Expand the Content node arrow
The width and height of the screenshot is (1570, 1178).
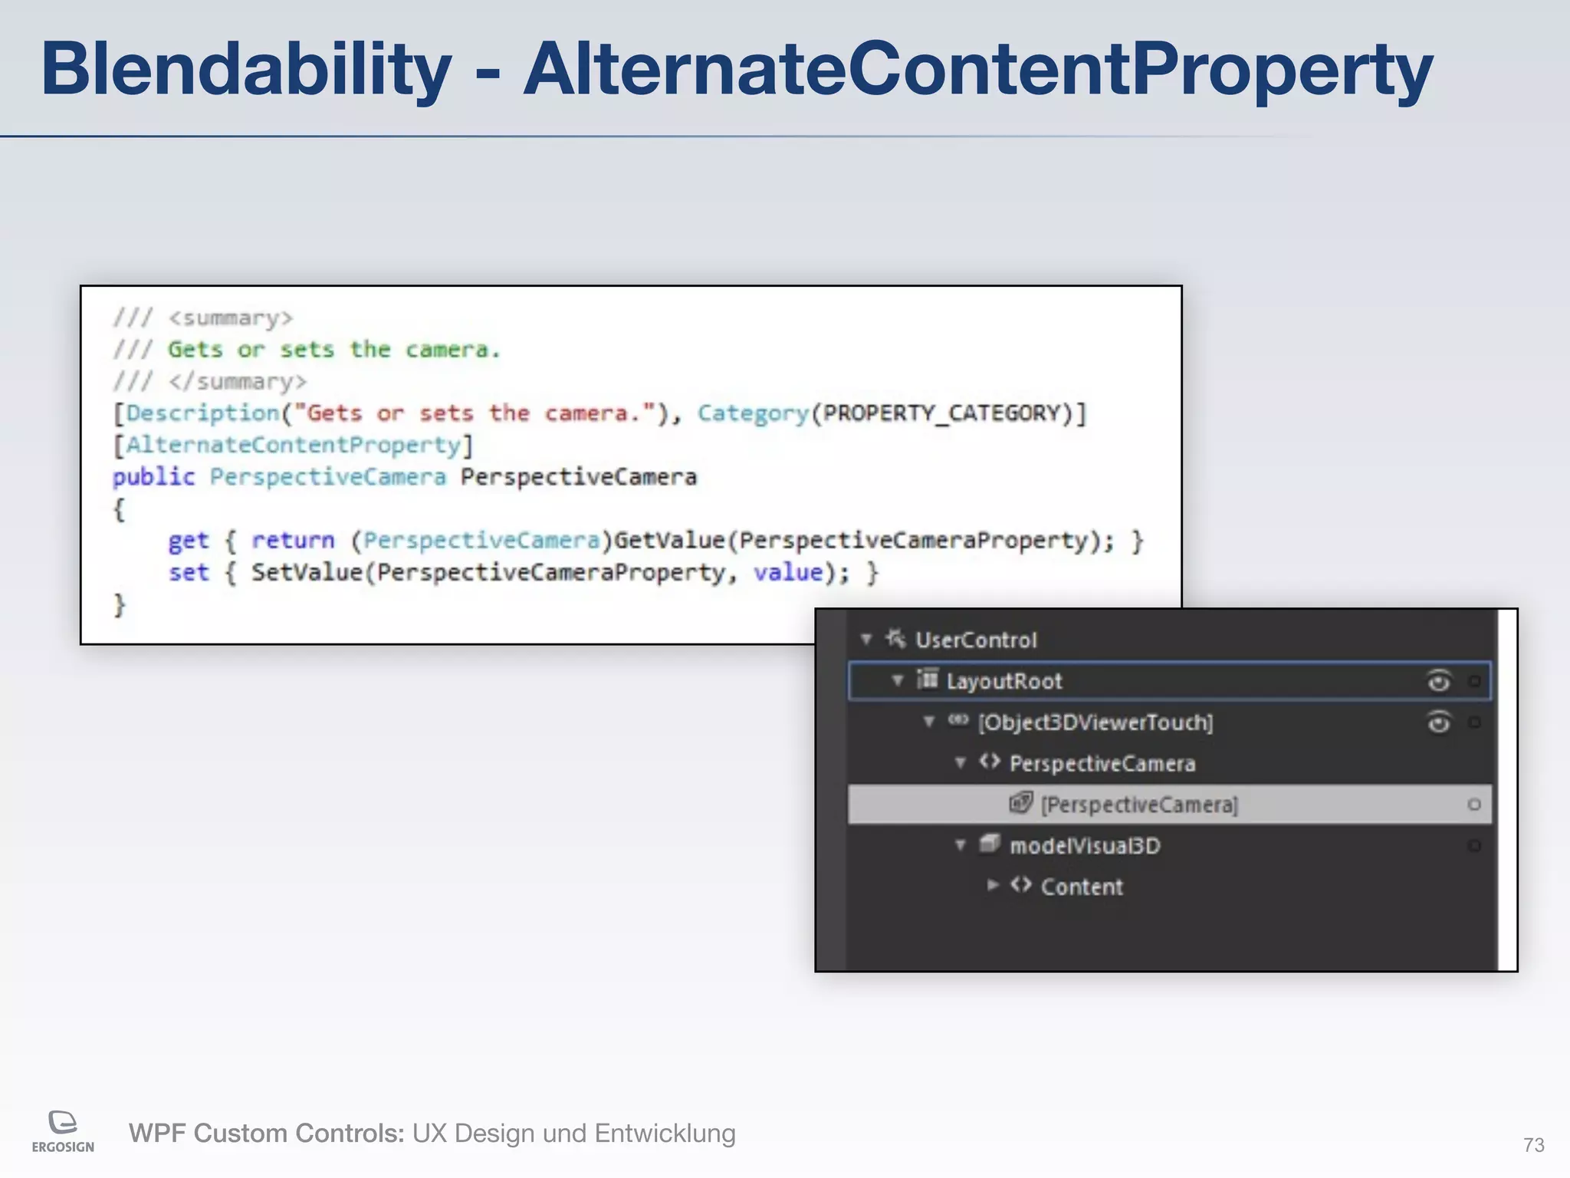tap(993, 885)
